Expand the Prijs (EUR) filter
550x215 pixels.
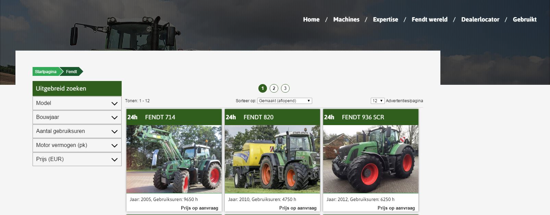click(77, 159)
